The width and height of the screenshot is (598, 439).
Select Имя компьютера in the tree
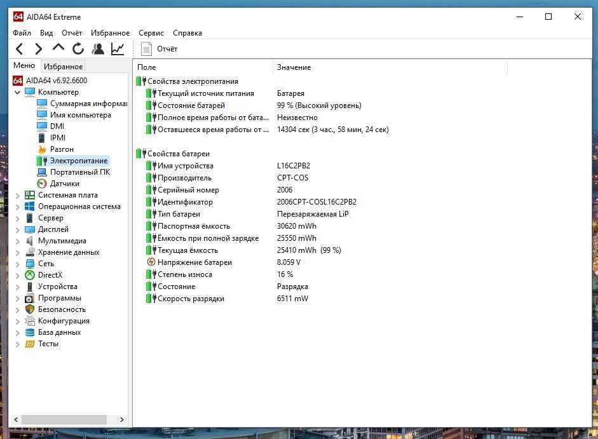(x=81, y=115)
